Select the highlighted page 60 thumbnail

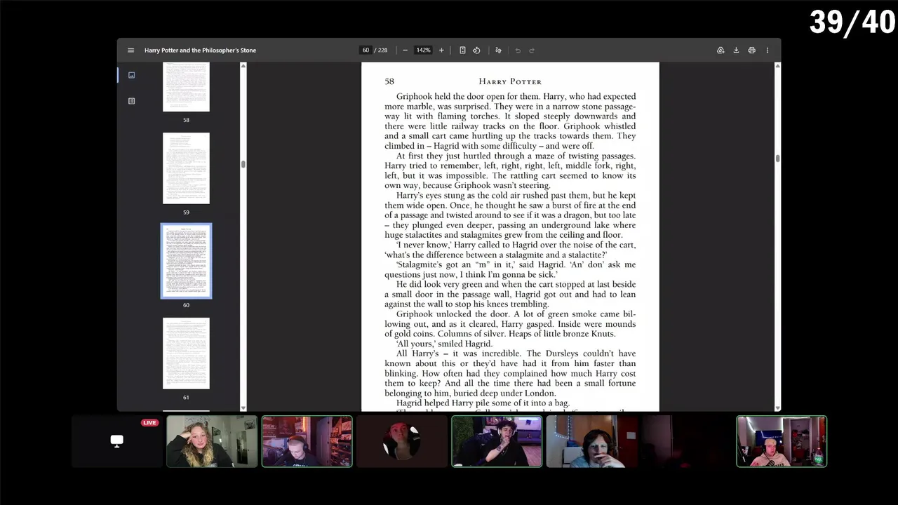186,262
